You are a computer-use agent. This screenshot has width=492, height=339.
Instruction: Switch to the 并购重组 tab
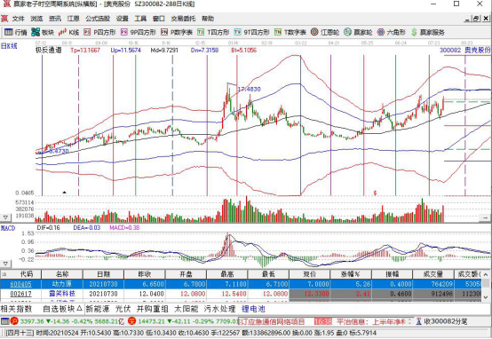[x=152, y=309]
